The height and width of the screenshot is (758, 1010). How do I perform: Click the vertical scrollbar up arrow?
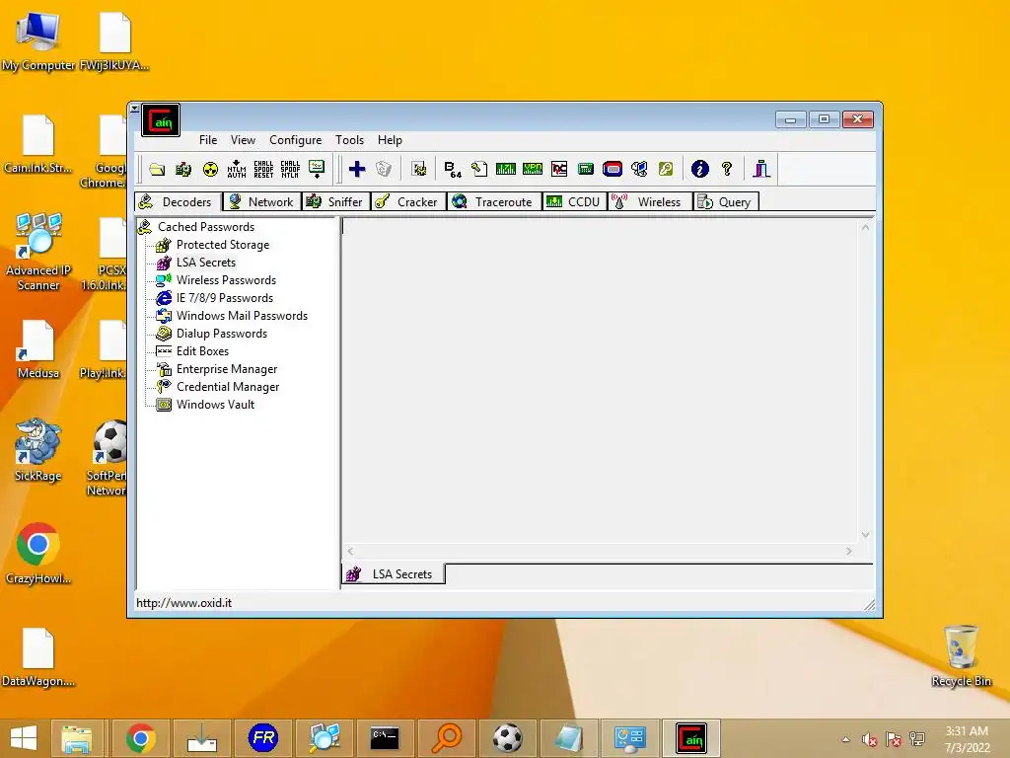pos(865,227)
